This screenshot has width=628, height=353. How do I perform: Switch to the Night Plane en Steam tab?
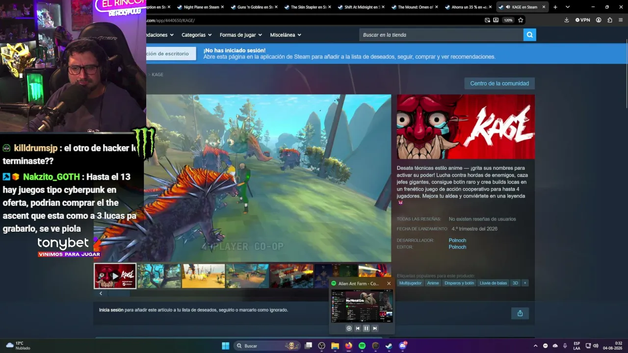pos(201,7)
